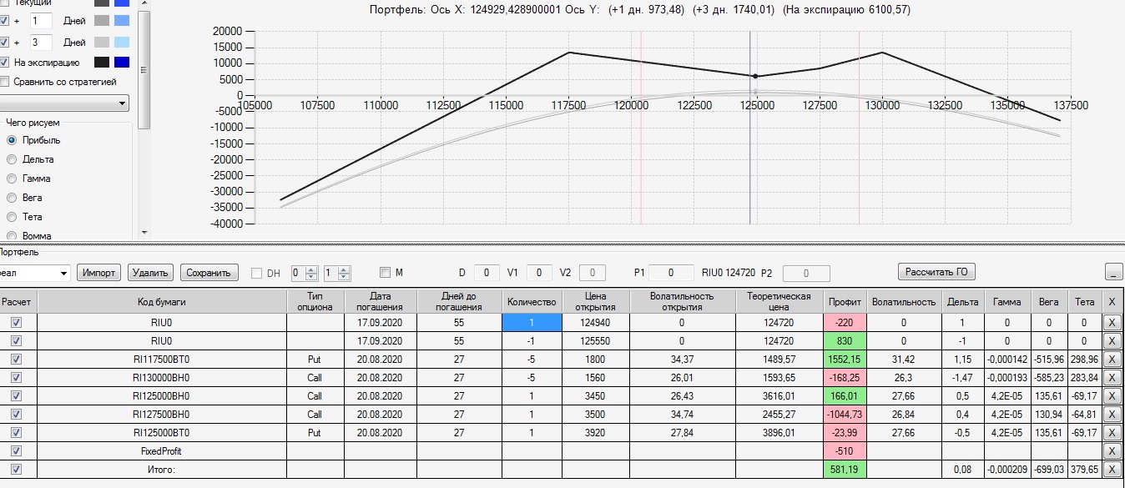This screenshot has width=1125, height=488.
Task: Click the V1 input field
Action: [x=539, y=273]
